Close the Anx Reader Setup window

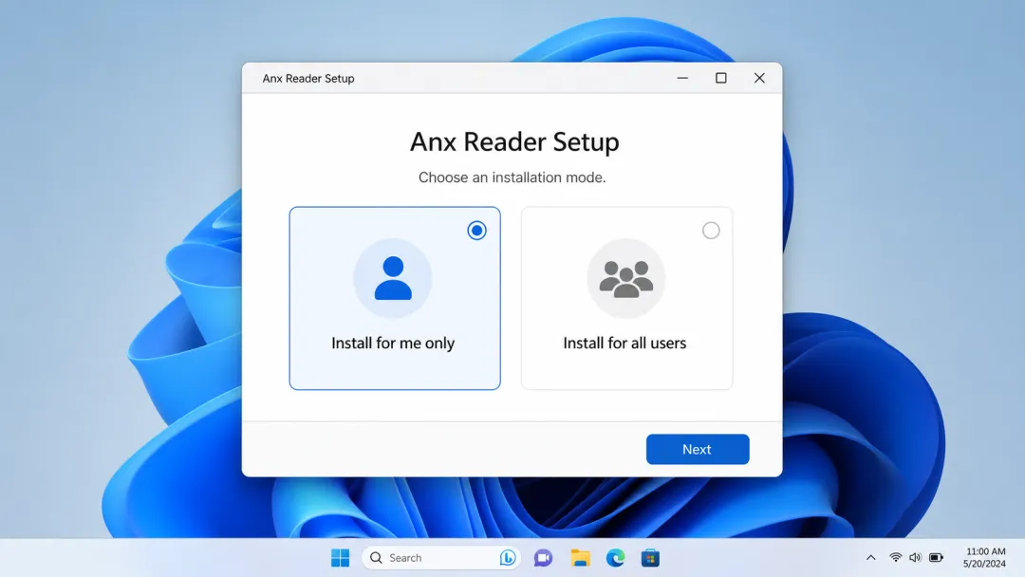coord(759,78)
